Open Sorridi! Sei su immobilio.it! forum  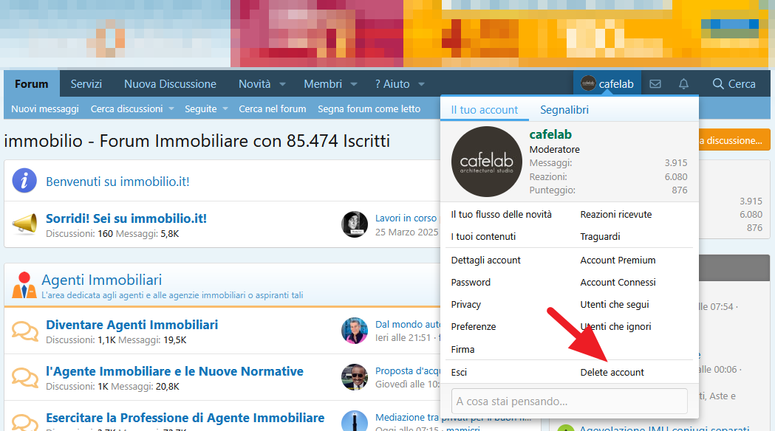click(126, 218)
